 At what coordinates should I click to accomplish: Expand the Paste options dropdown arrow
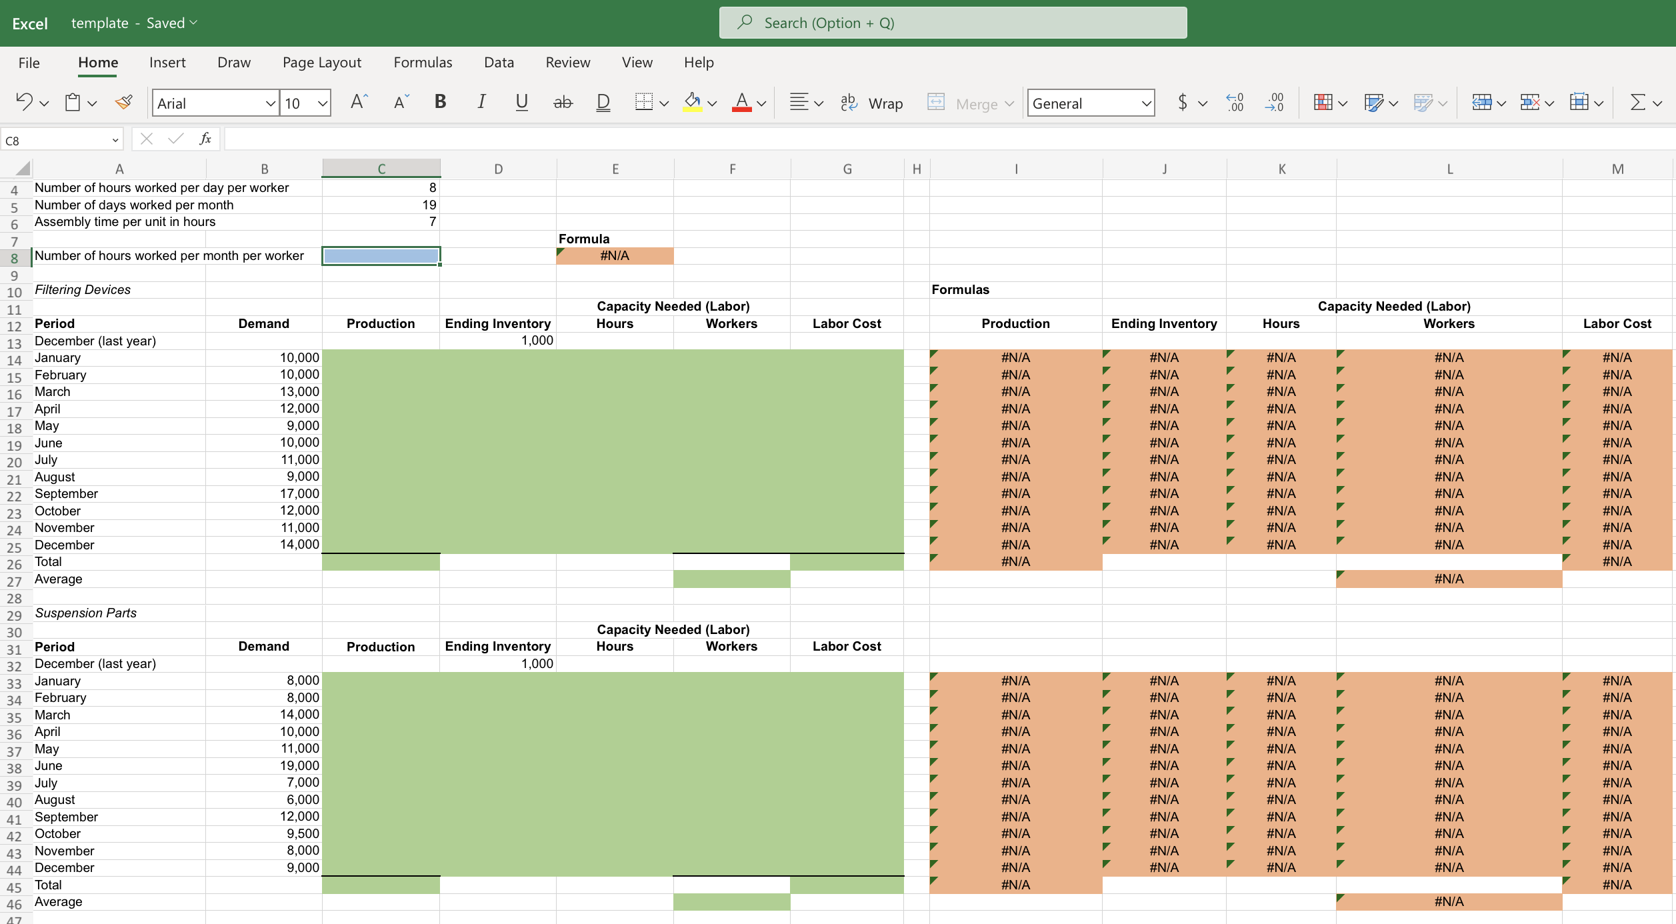92,103
